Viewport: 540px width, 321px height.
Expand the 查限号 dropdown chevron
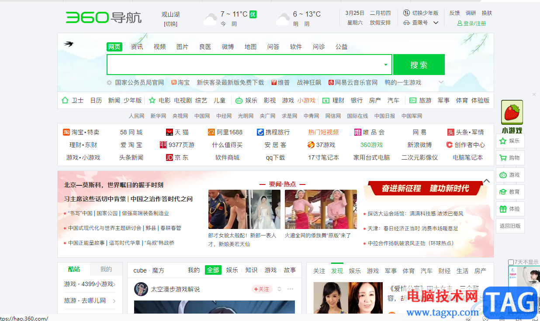(436, 23)
